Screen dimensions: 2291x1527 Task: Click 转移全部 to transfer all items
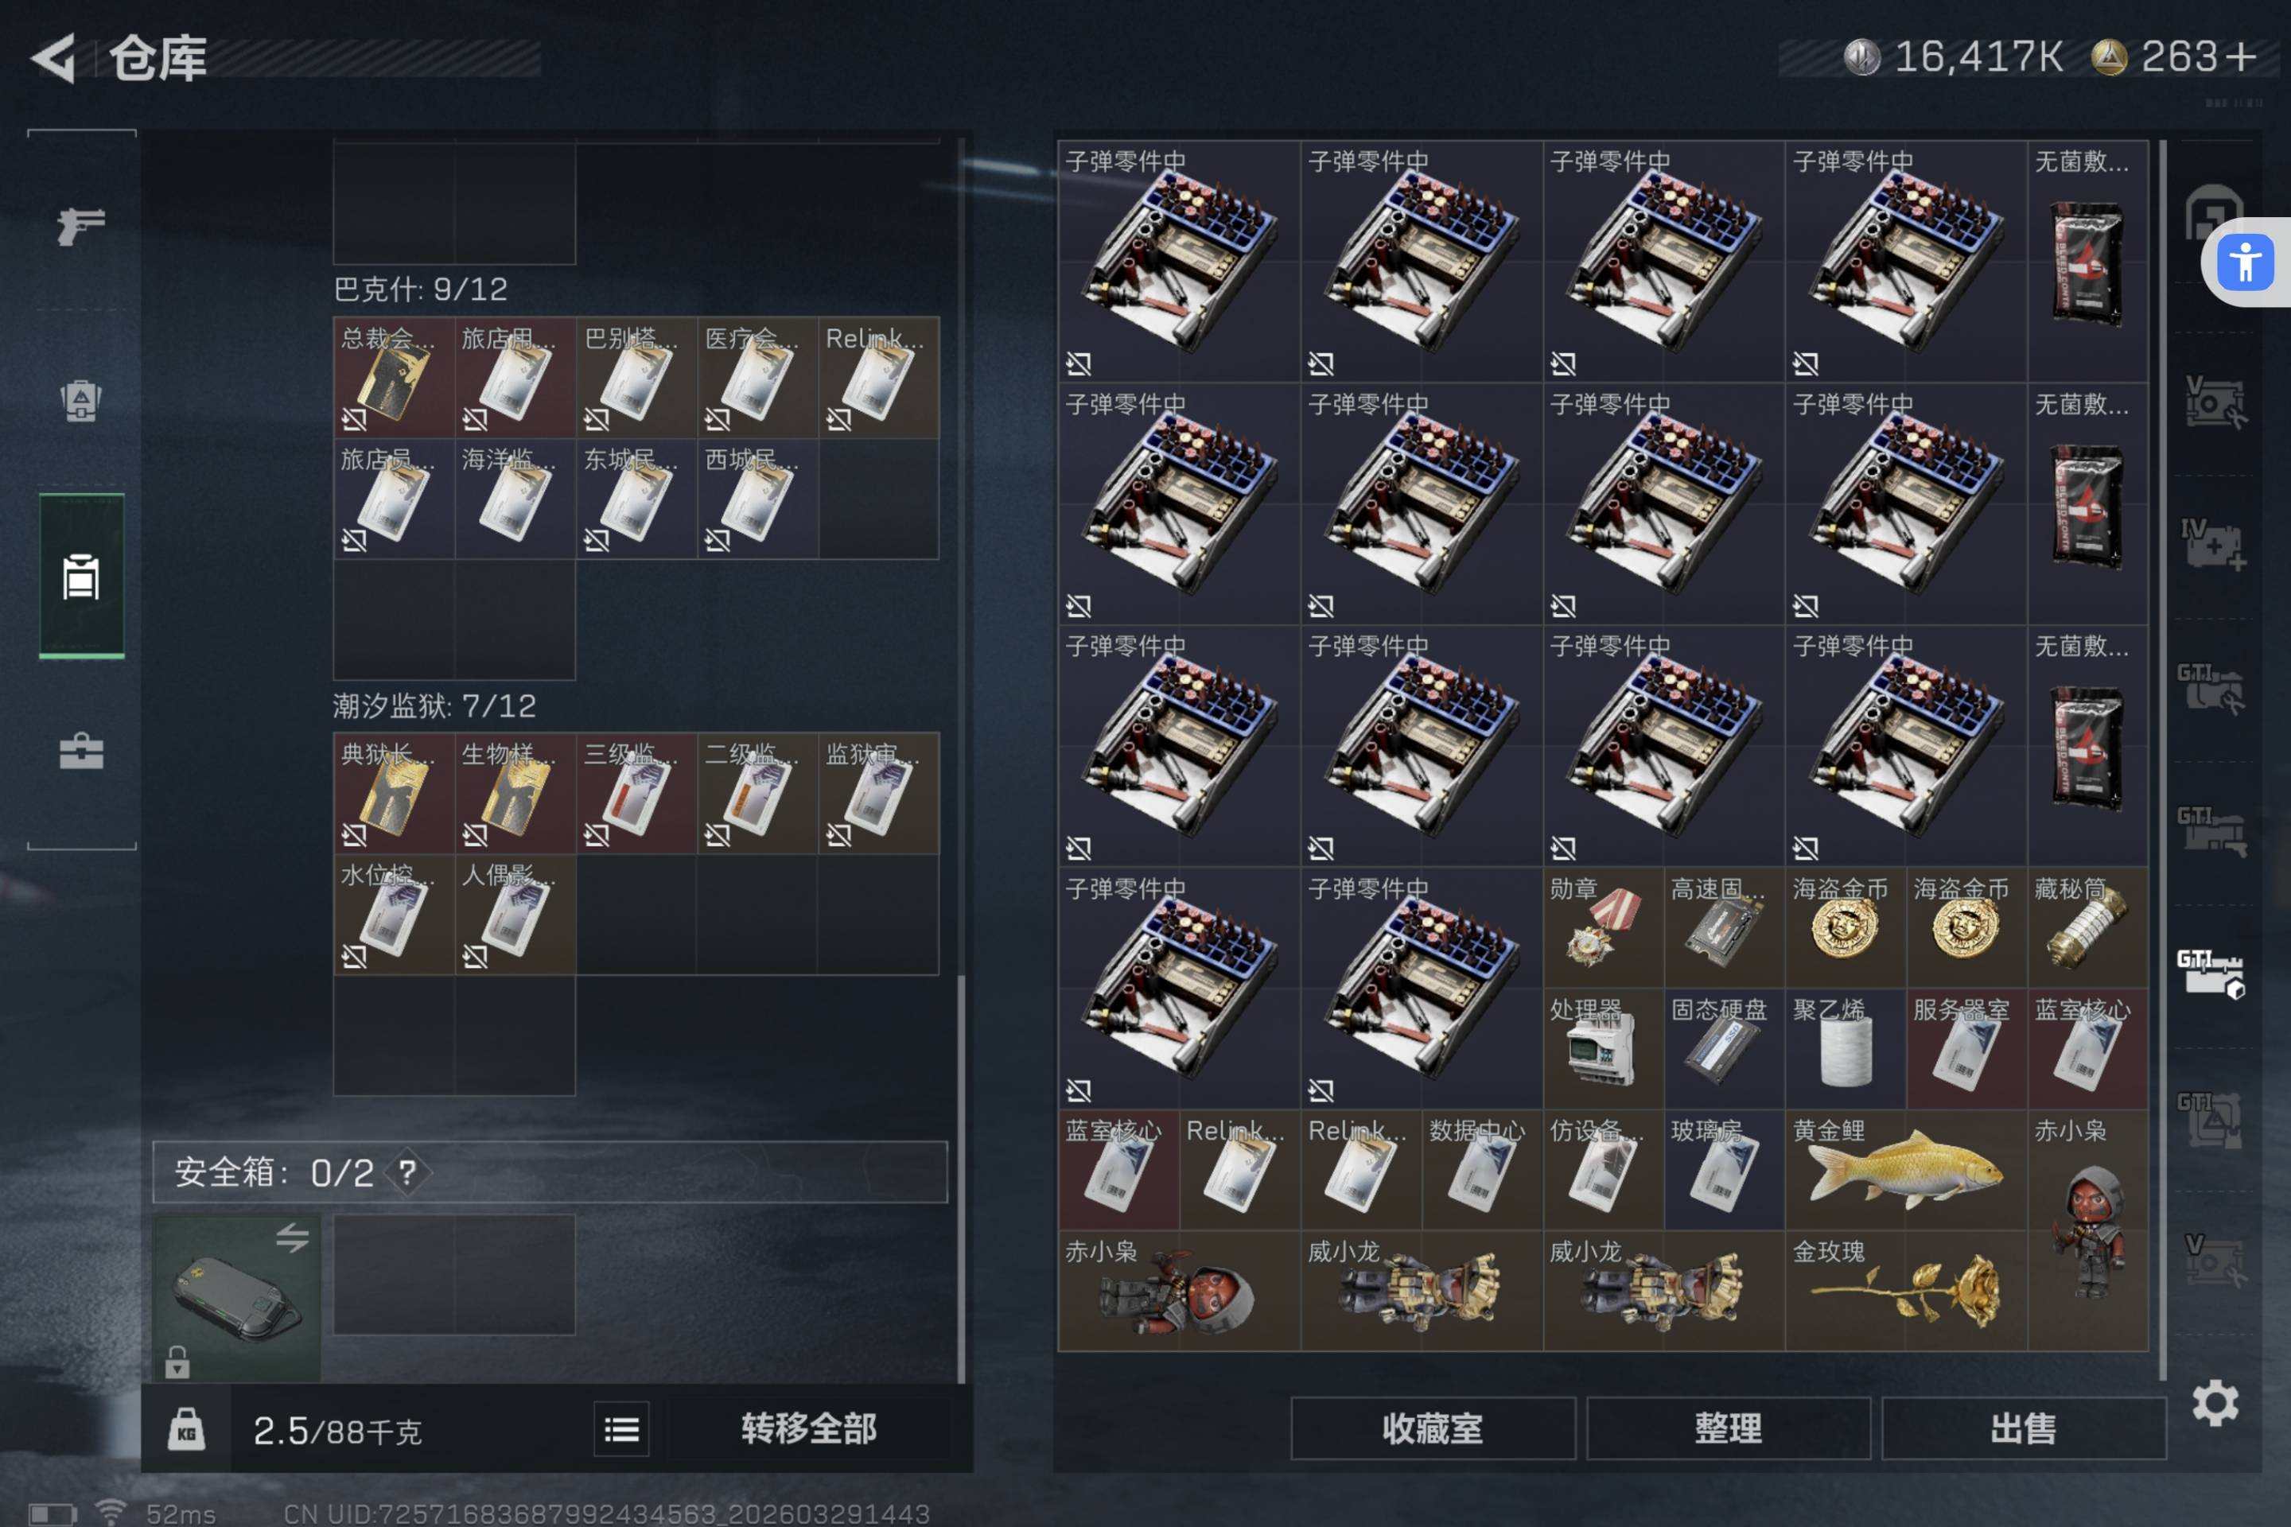[808, 1428]
